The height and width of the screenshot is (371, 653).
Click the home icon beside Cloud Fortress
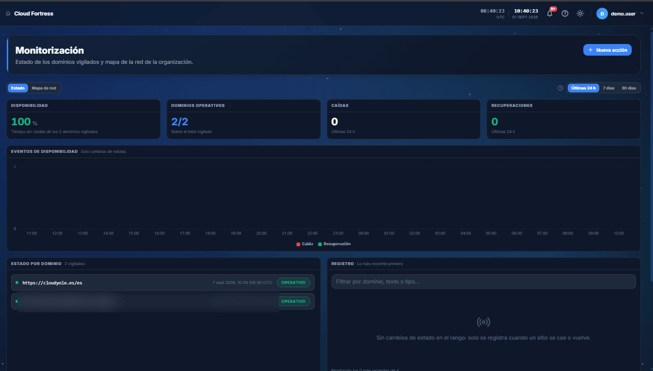(x=8, y=14)
